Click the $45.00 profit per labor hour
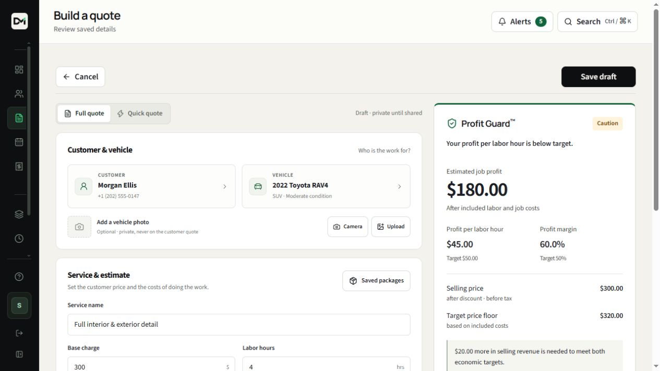 coord(460,244)
